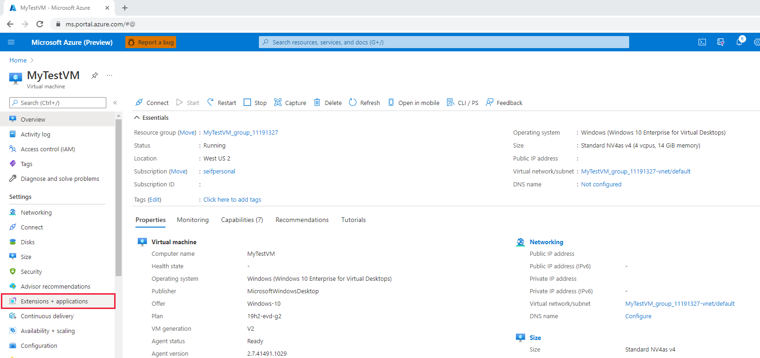Click Move next to Subscription
The width and height of the screenshot is (760, 358).
point(178,171)
